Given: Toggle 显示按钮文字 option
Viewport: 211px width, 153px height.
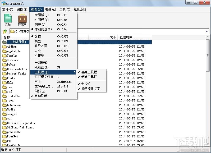Looking at the screenshot, I should 91,89.
